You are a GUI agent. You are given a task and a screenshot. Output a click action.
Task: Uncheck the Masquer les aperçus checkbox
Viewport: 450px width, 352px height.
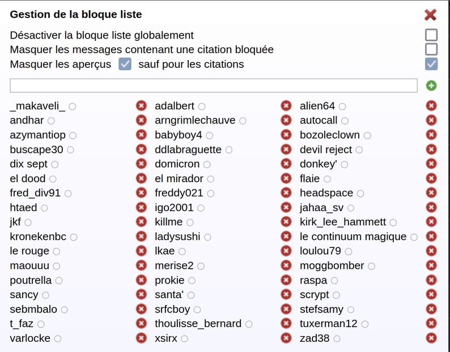[125, 64]
